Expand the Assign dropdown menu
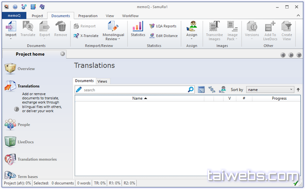 pos(191,39)
